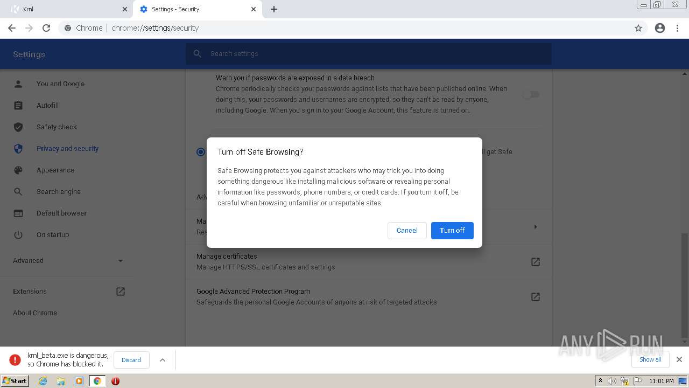Confirm with the Turn off button
Screen dimensions: 689x388
pos(452,230)
